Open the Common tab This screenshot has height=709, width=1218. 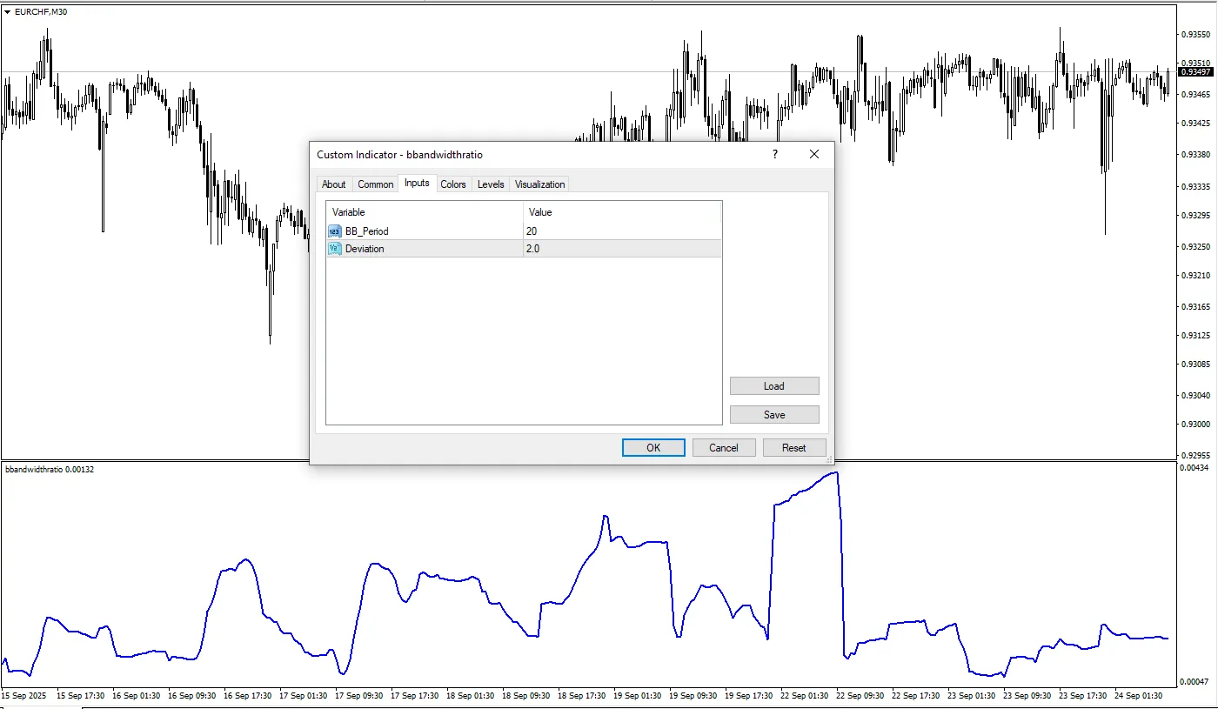[375, 184]
